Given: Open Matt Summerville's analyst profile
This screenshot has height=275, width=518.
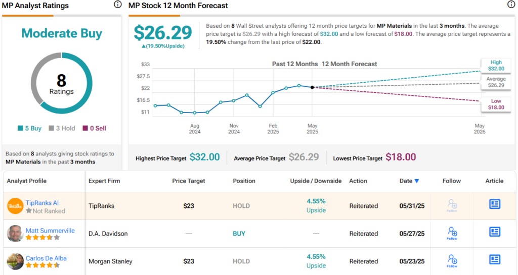Looking at the screenshot, I should tap(50, 230).
